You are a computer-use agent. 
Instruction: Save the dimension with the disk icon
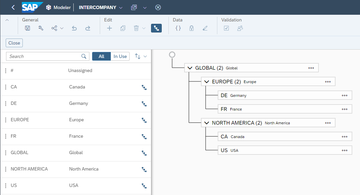[x=27, y=28]
